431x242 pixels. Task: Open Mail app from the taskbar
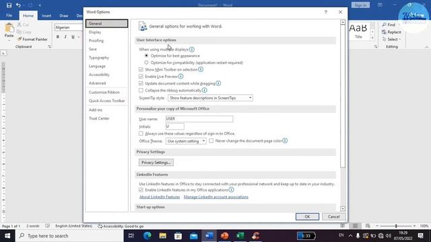coord(193,236)
